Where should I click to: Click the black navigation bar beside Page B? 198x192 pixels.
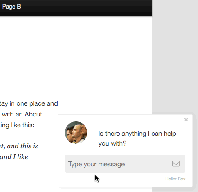(85, 8)
